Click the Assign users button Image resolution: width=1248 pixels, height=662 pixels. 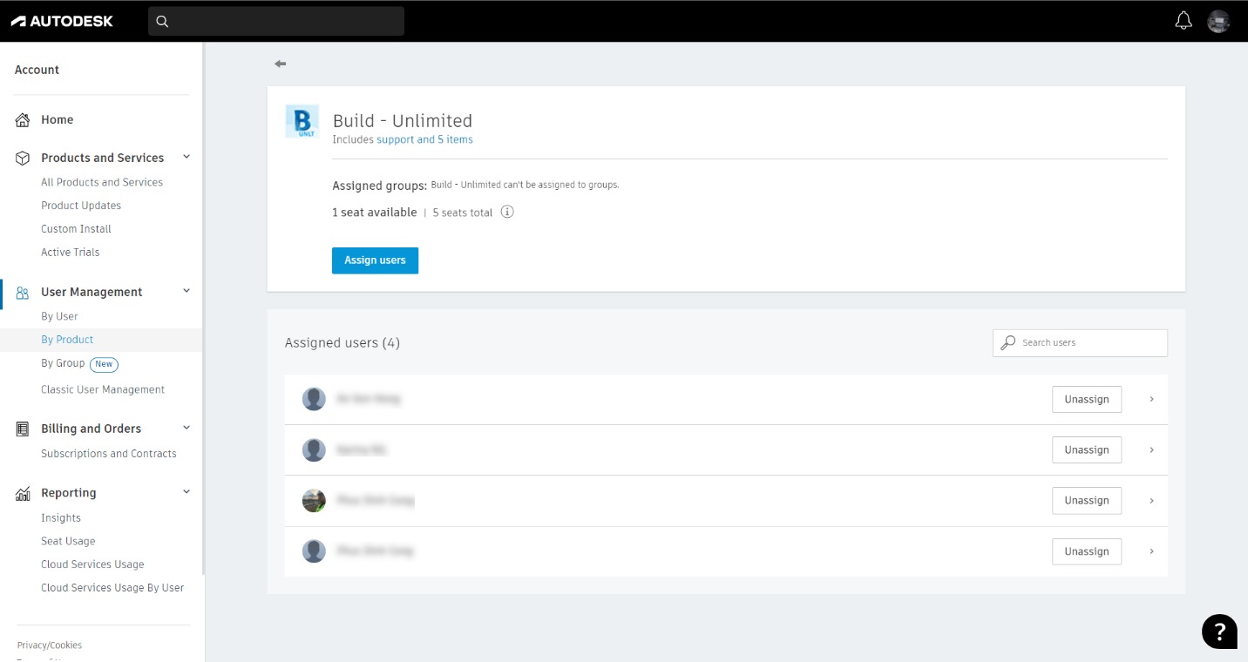pos(375,260)
